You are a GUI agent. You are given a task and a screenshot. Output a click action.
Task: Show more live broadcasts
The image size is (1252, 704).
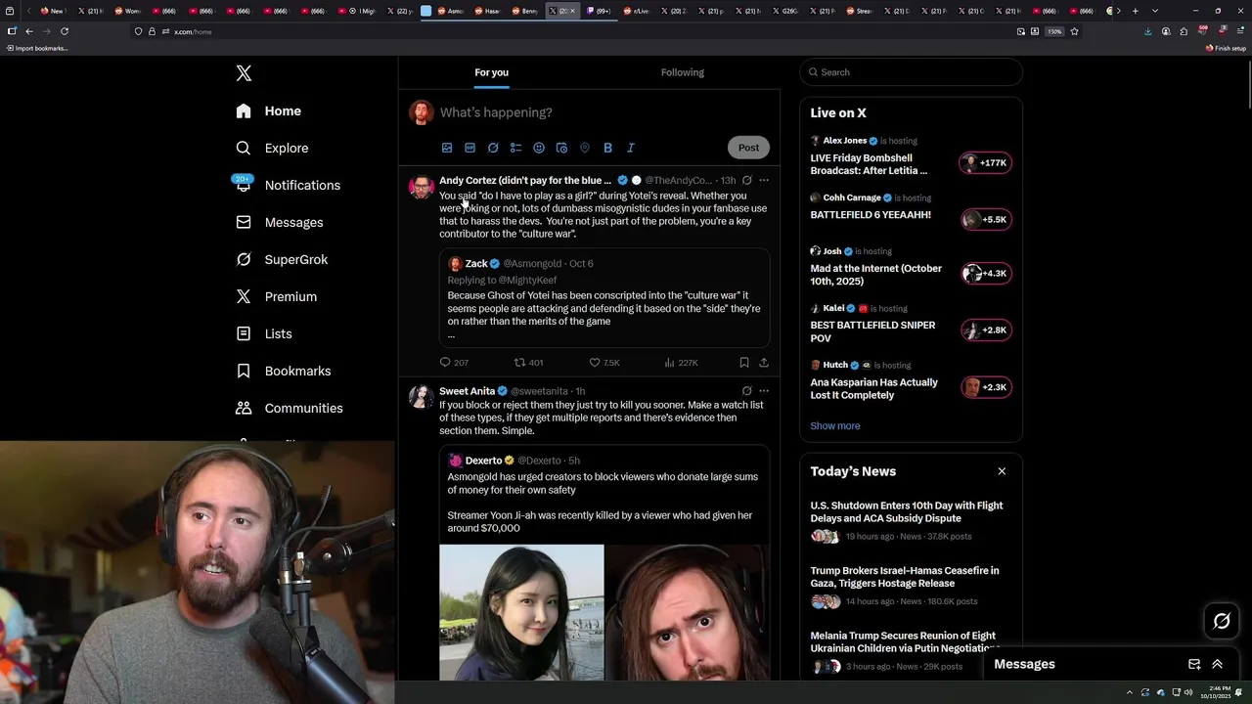tap(835, 426)
